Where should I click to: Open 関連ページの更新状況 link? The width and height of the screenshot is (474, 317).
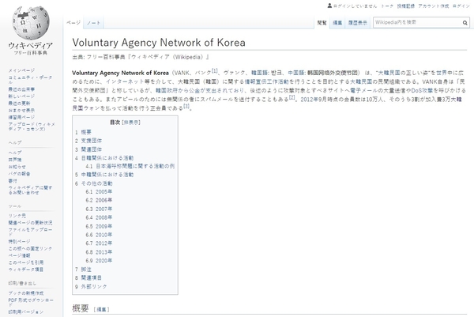point(30,223)
